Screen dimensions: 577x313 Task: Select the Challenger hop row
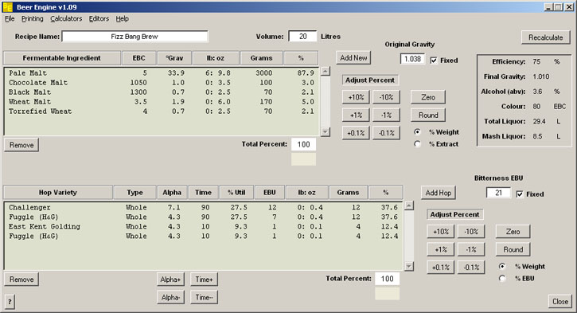204,207
